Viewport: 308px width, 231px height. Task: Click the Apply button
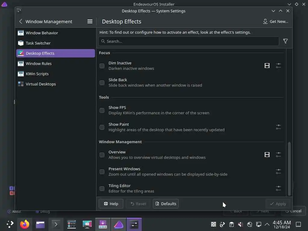point(278,204)
